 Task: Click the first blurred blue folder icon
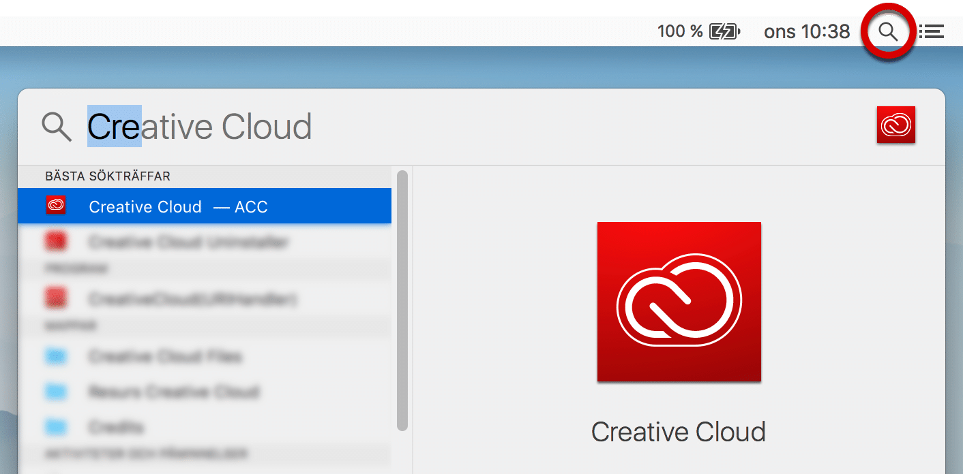pos(56,356)
